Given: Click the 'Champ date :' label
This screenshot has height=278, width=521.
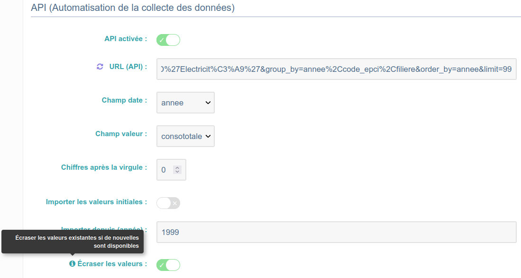Looking at the screenshot, I should [x=124, y=100].
